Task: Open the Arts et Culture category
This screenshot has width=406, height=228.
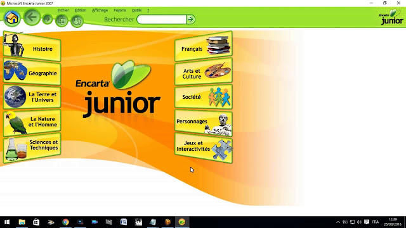Action: click(204, 72)
